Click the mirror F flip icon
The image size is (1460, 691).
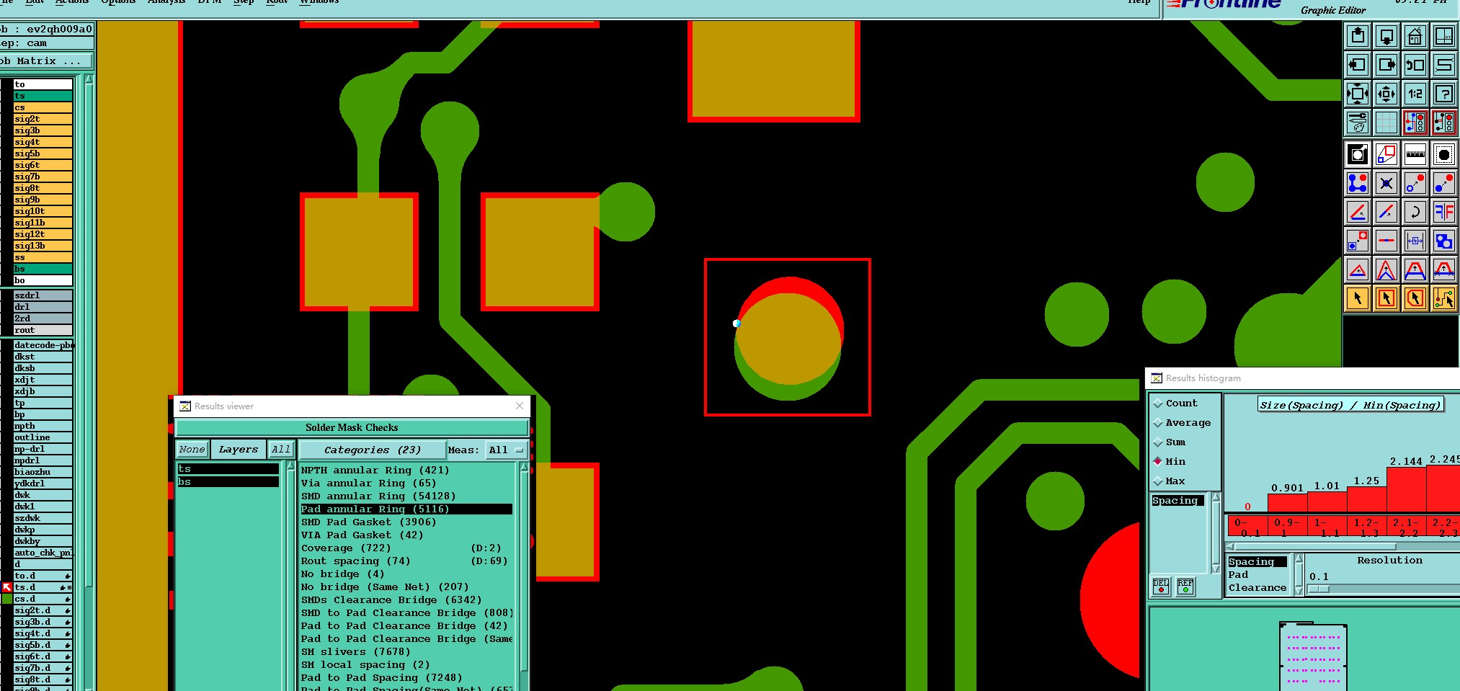pos(1443,212)
